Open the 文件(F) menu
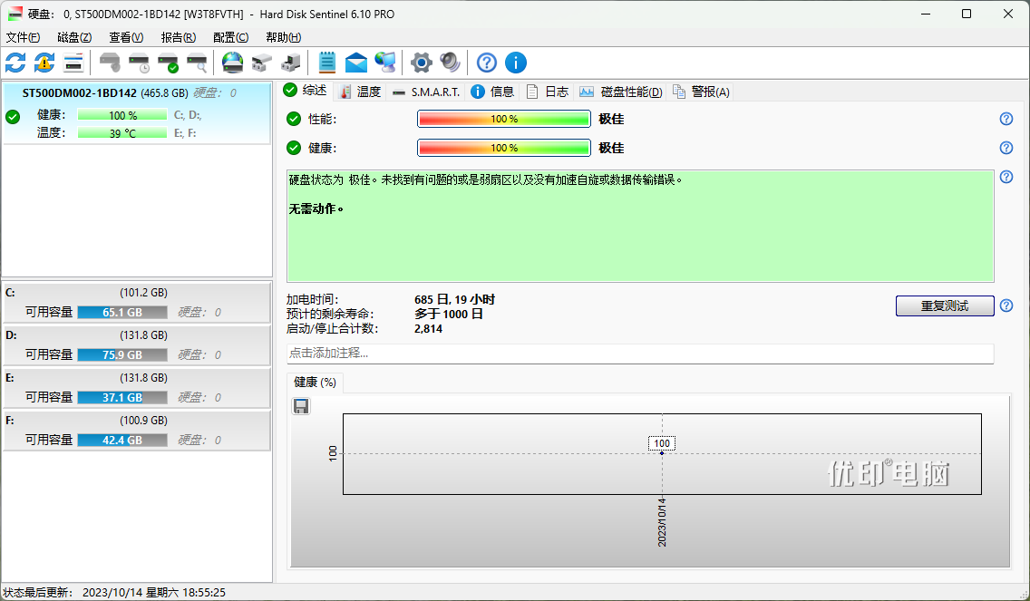 tap(23, 37)
